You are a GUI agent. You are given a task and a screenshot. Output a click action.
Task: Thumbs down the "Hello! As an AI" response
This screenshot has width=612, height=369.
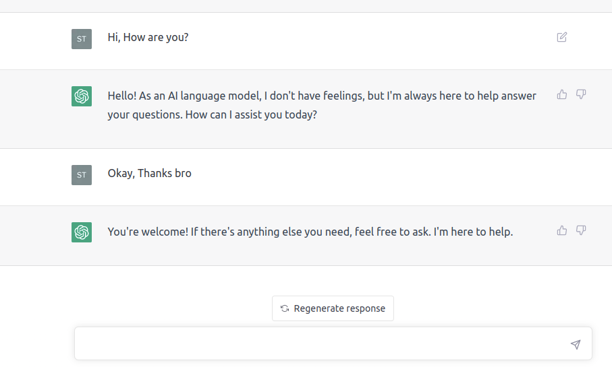tap(581, 94)
